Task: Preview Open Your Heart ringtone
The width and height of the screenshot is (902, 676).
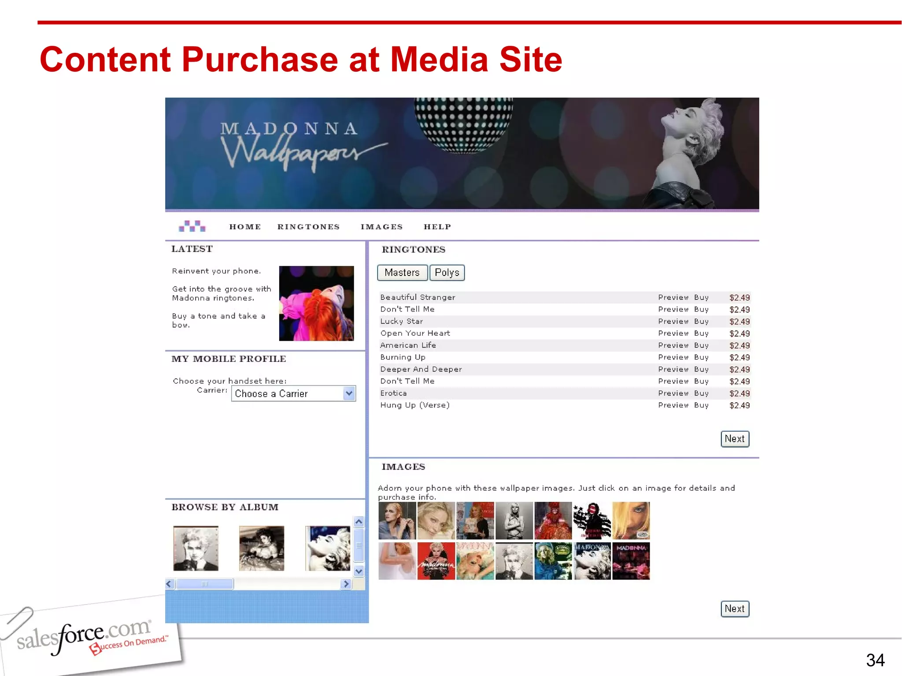Action: (x=673, y=333)
